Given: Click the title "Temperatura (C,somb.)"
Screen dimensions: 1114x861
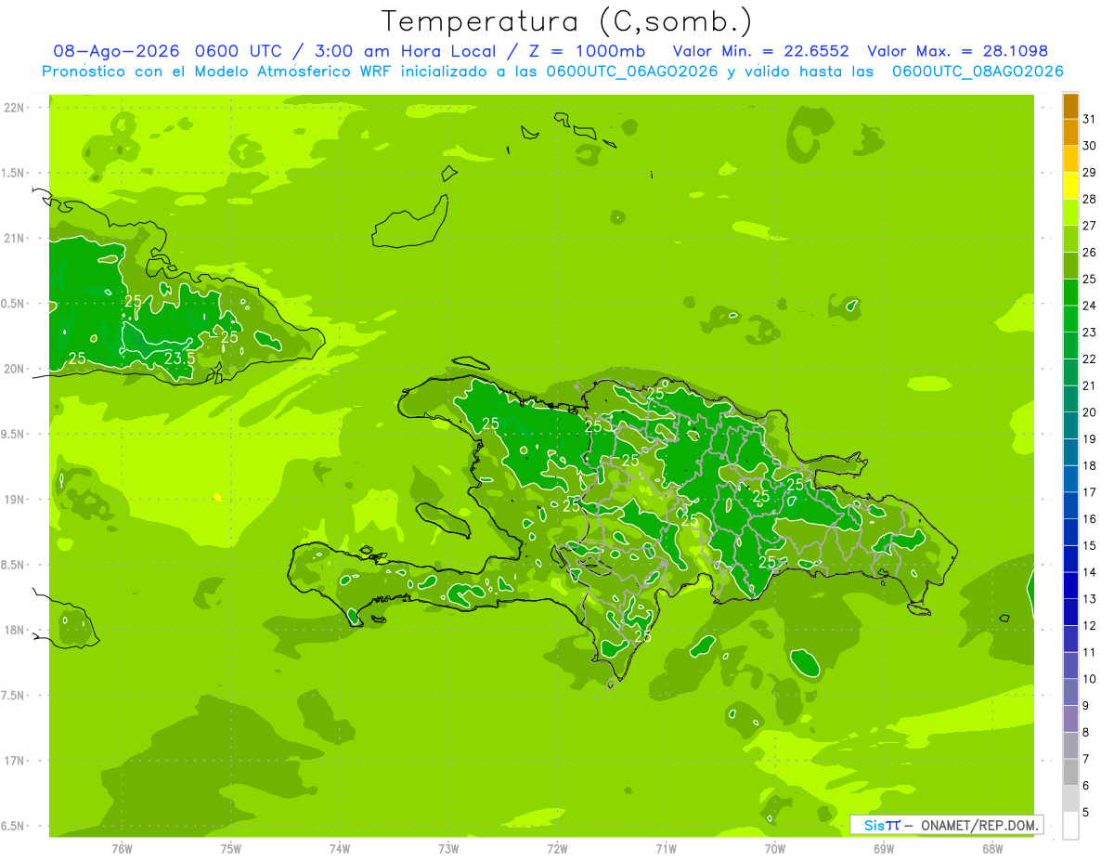Looking at the screenshot, I should (566, 21).
